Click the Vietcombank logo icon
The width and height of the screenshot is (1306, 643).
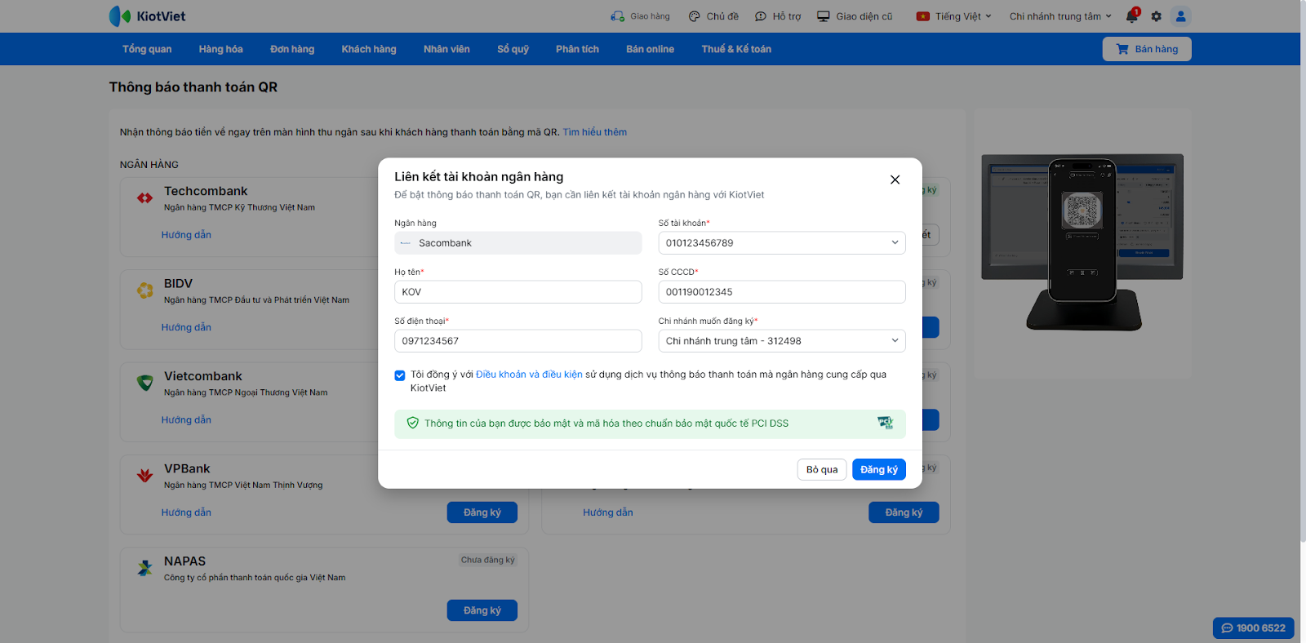145,383
